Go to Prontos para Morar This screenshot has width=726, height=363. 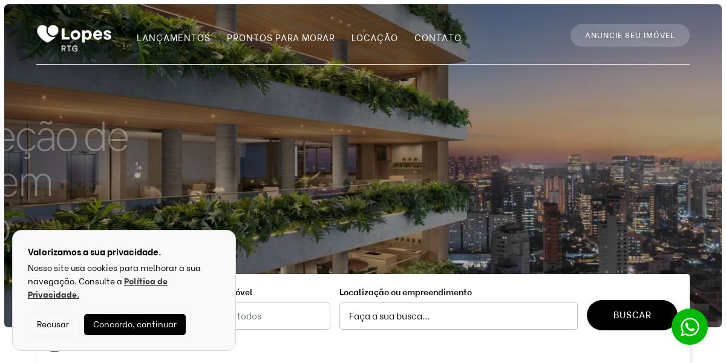[x=281, y=38]
